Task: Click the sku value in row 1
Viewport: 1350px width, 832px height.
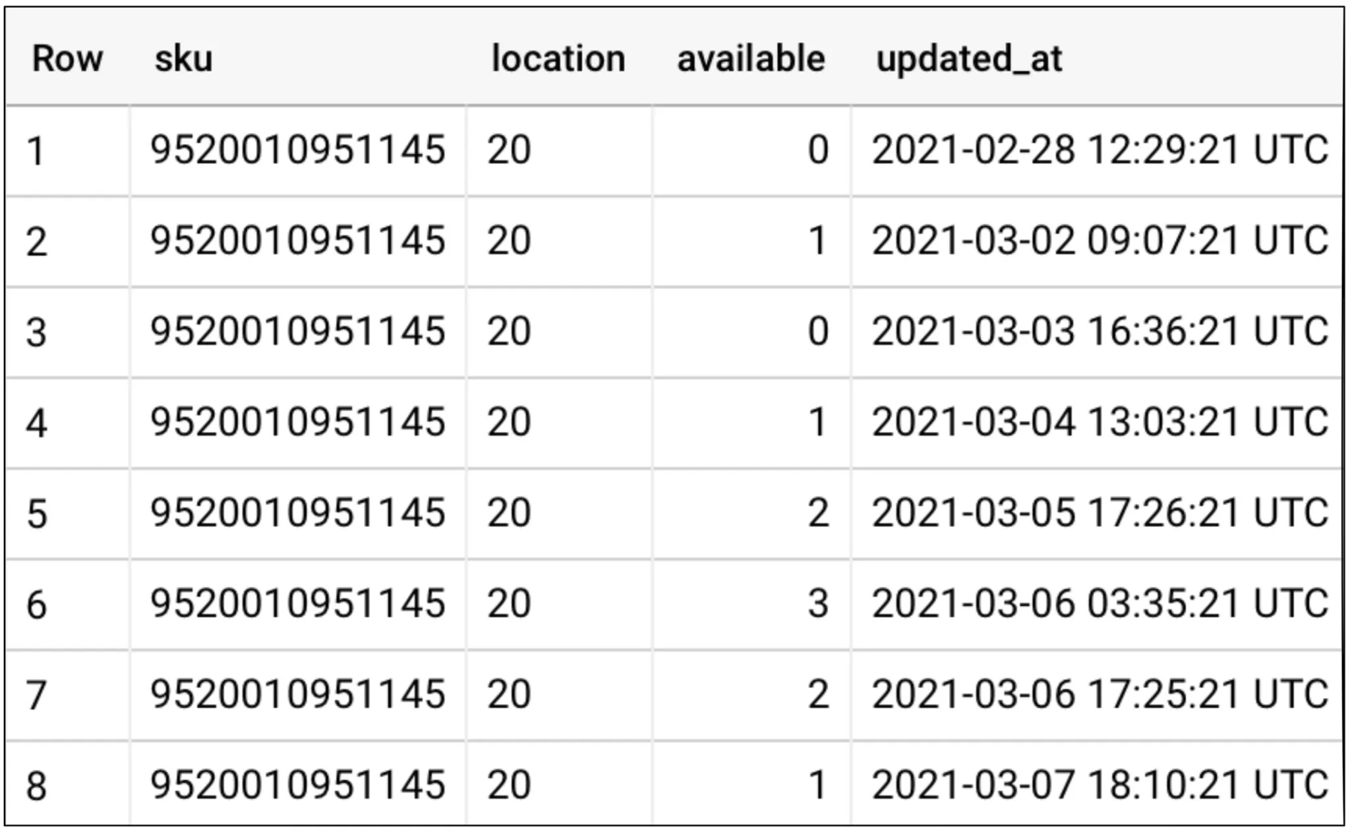Action: tap(298, 150)
